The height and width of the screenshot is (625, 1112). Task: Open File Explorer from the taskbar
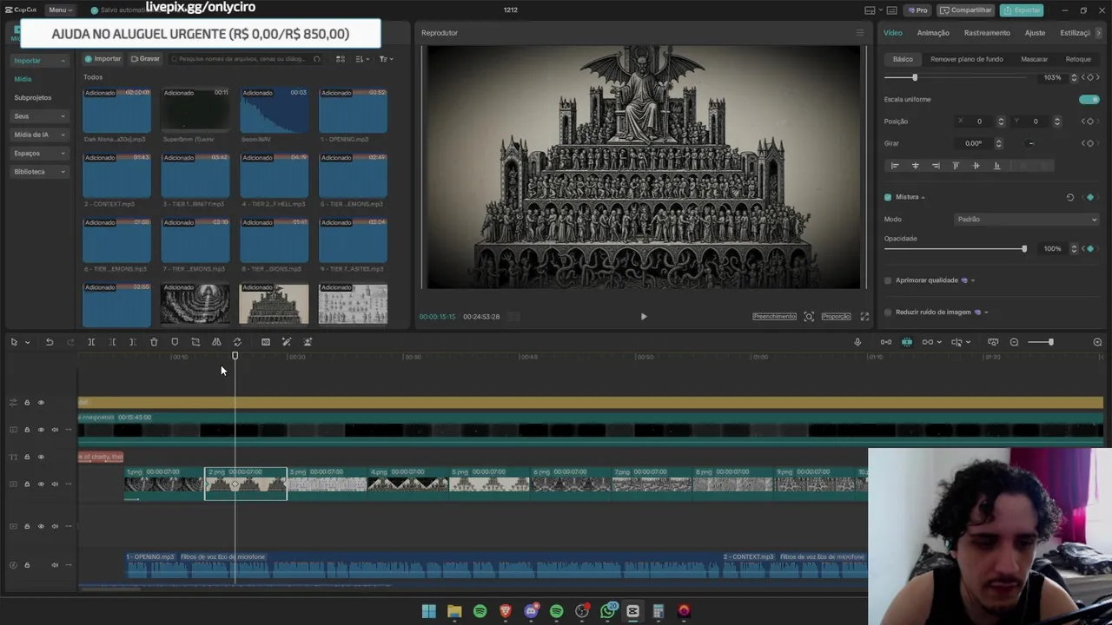click(x=454, y=611)
